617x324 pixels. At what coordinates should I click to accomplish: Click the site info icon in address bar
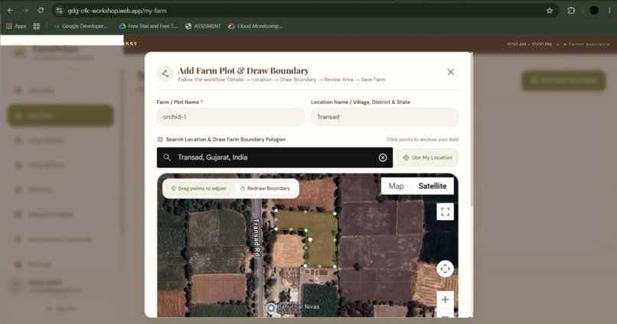point(59,11)
